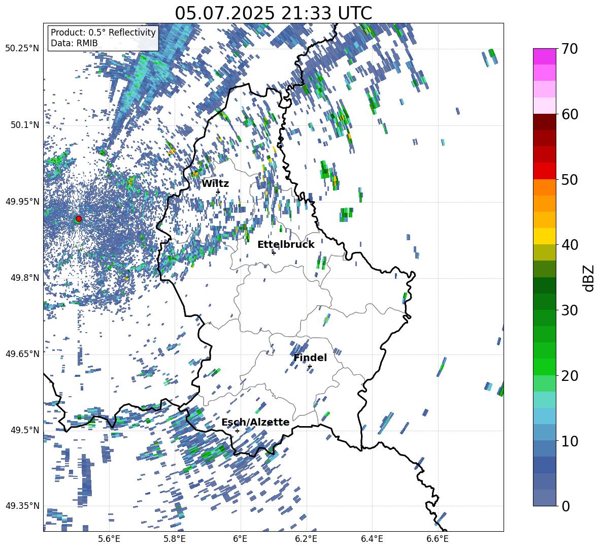Viewport: 601px width, 549px height.
Task: Click the 5.8°E longitude label
Action: click(x=175, y=539)
